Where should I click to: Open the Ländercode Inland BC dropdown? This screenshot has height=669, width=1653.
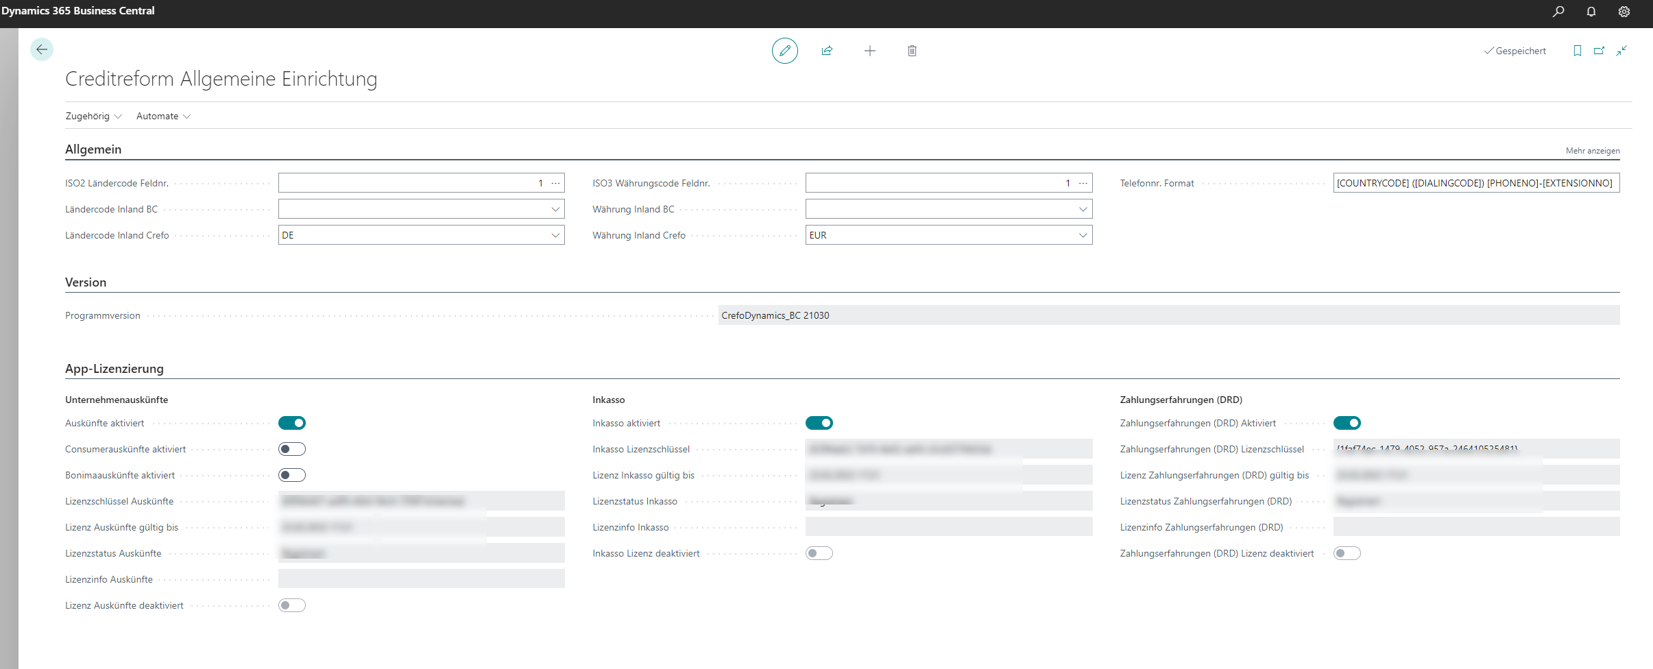(x=555, y=209)
